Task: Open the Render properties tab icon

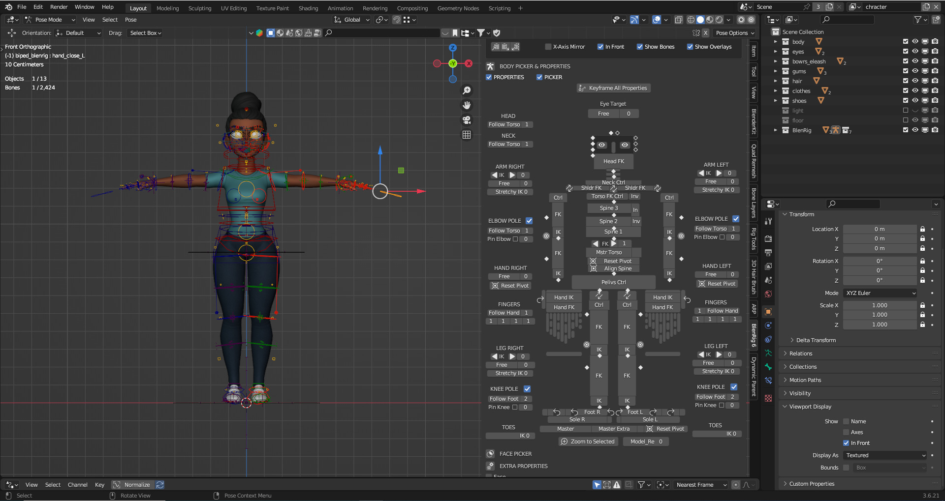Action: (768, 238)
